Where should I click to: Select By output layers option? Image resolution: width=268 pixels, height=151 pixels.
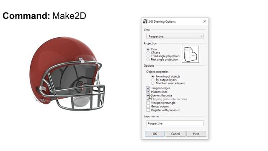pos(153,80)
